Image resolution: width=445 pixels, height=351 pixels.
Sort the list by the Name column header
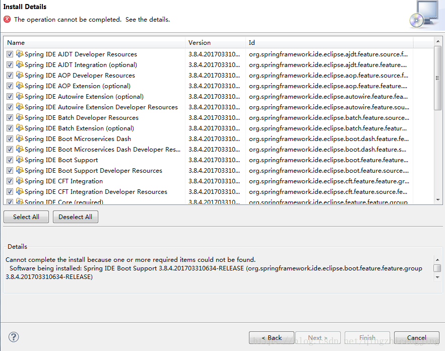[95, 42]
